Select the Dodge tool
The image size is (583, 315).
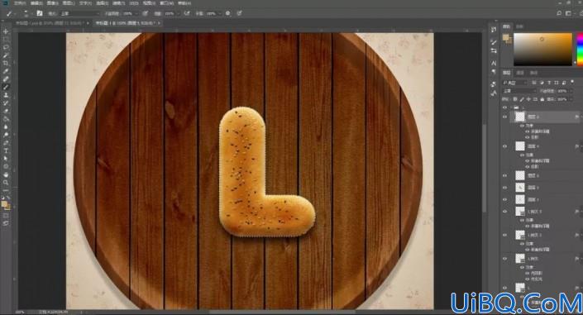pos(6,135)
